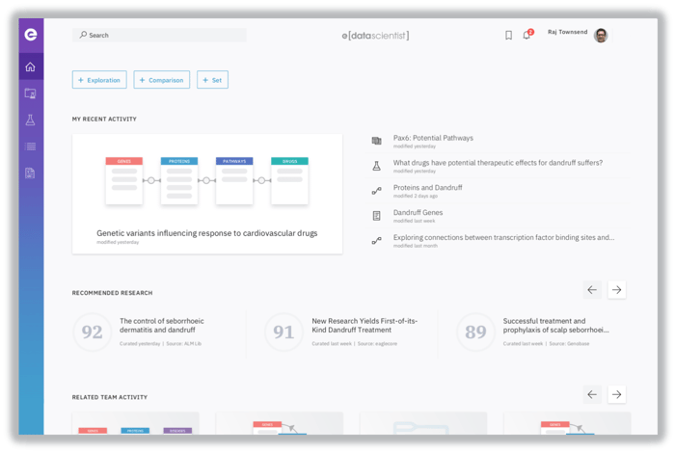Open the notifications bell
Screen dimensions: 675x452
coord(526,36)
